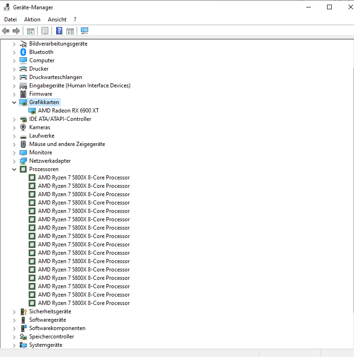Select the Softwarekomponenten label
This screenshot has width=354, height=357.
click(57, 328)
